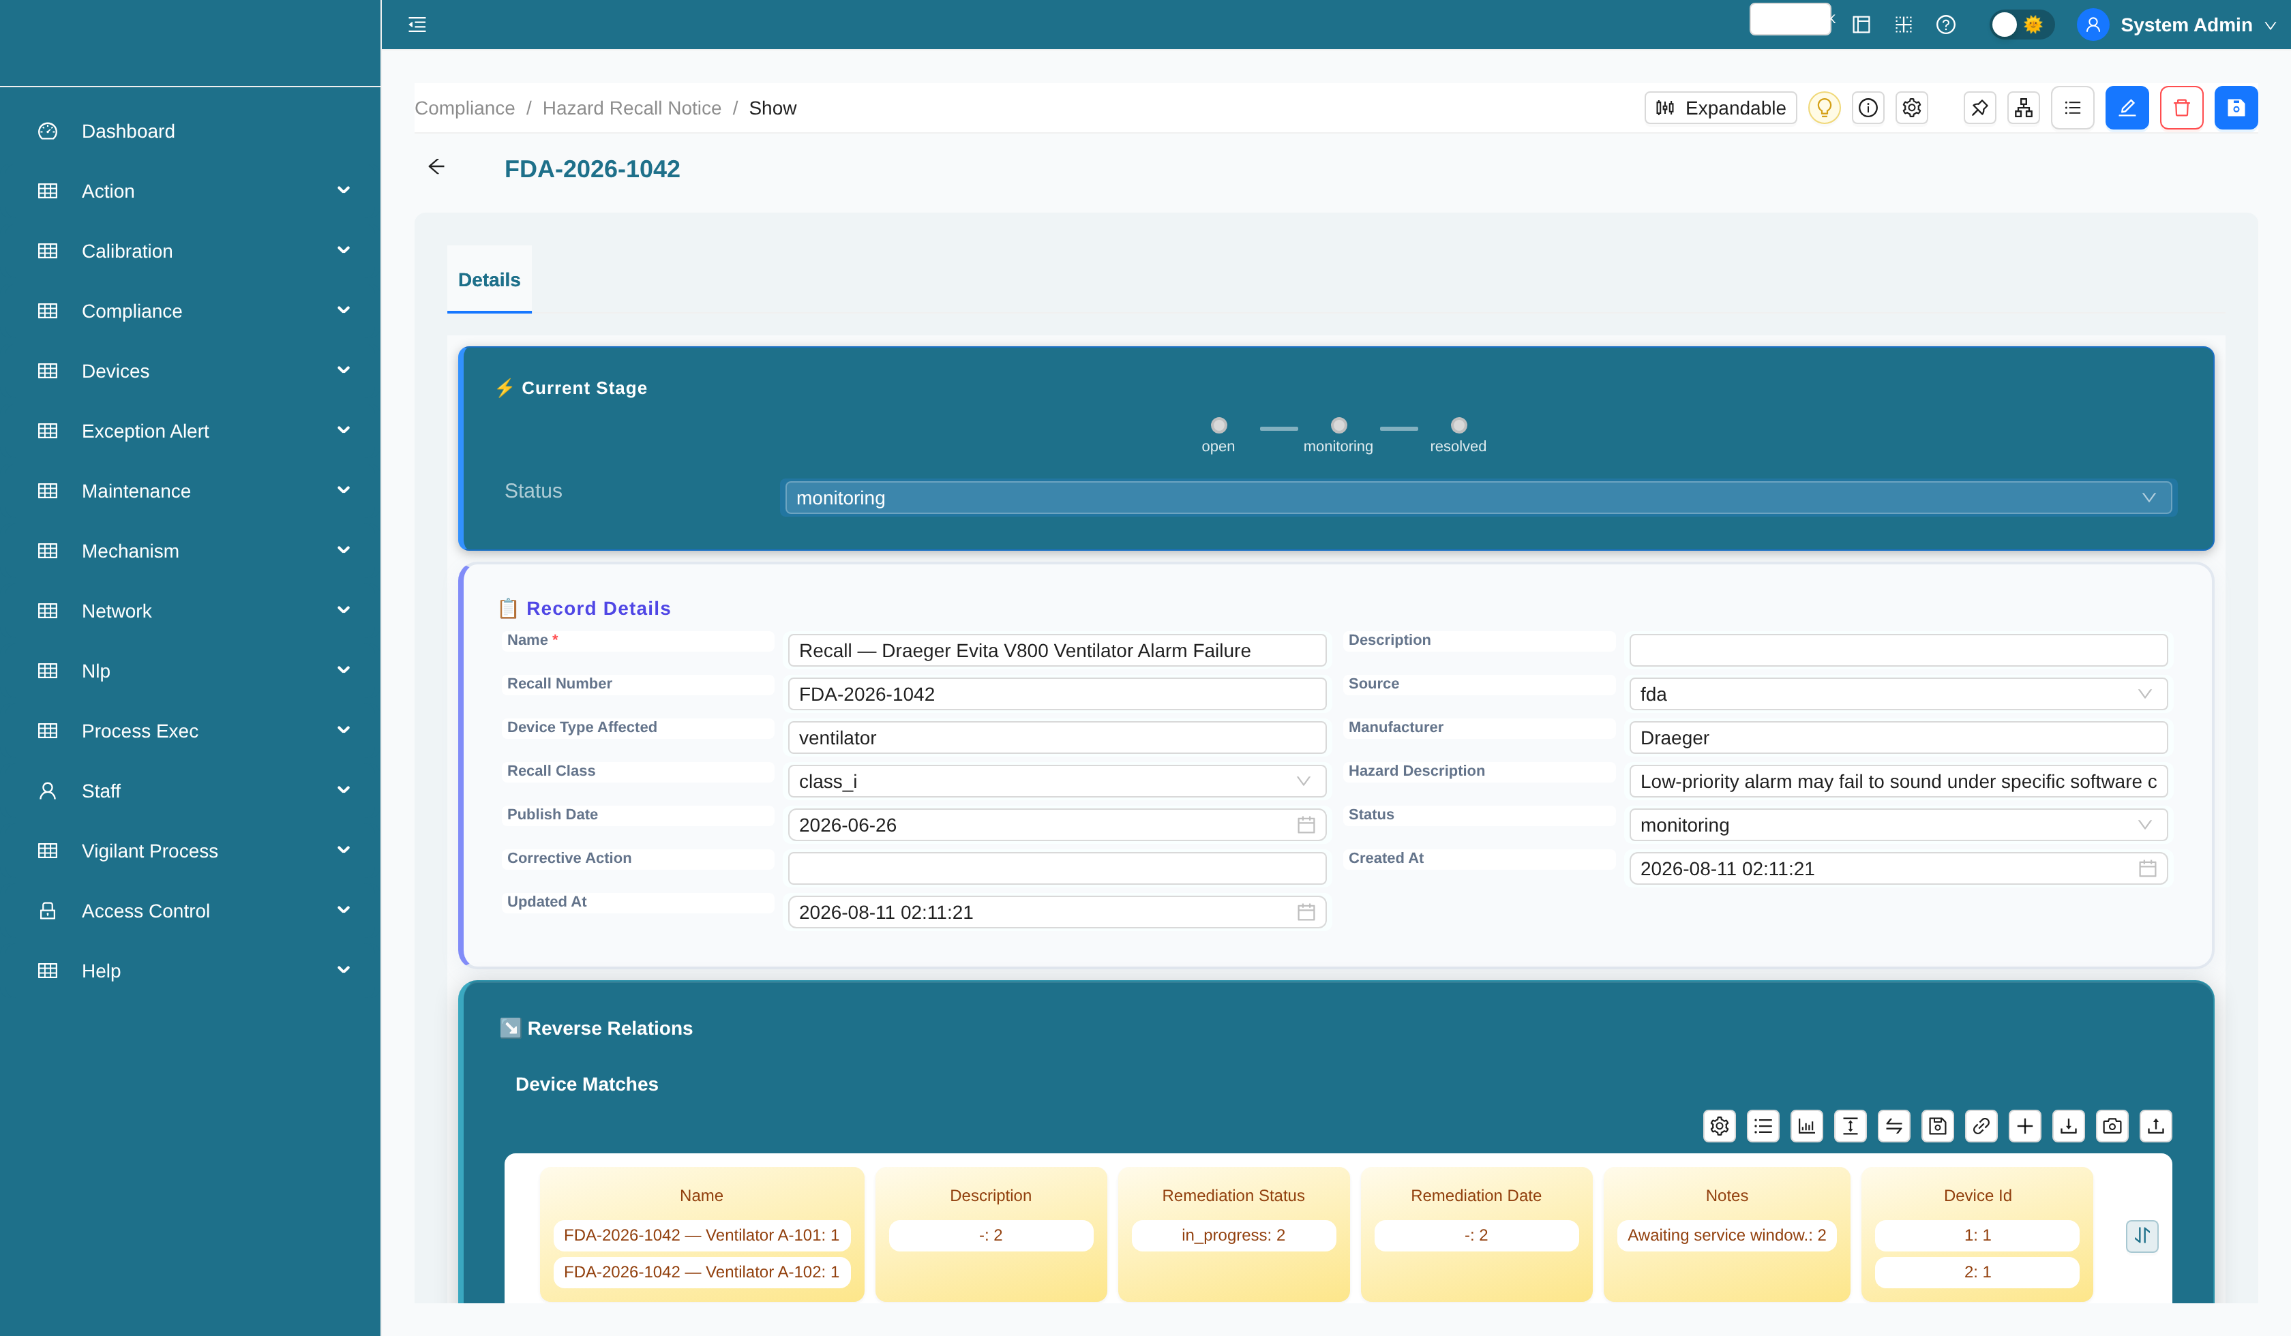This screenshot has height=1336, width=2291.
Task: Open the Updated At calendar picker
Action: point(1306,913)
